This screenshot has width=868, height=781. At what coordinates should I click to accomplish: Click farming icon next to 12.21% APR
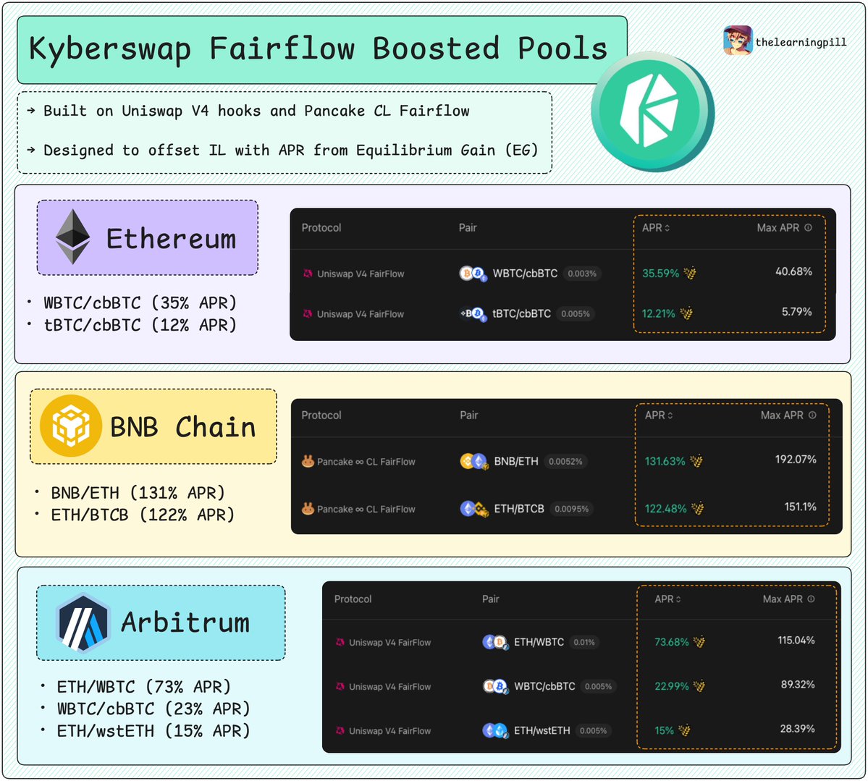tap(686, 313)
